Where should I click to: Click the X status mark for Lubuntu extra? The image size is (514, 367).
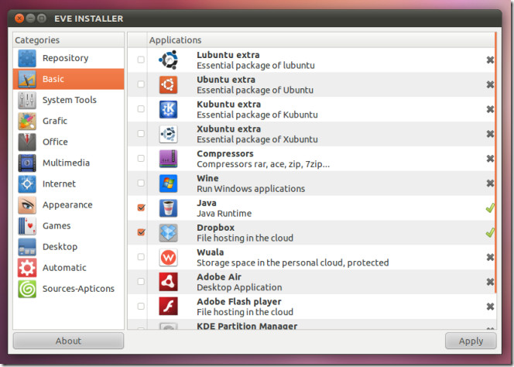pos(490,60)
